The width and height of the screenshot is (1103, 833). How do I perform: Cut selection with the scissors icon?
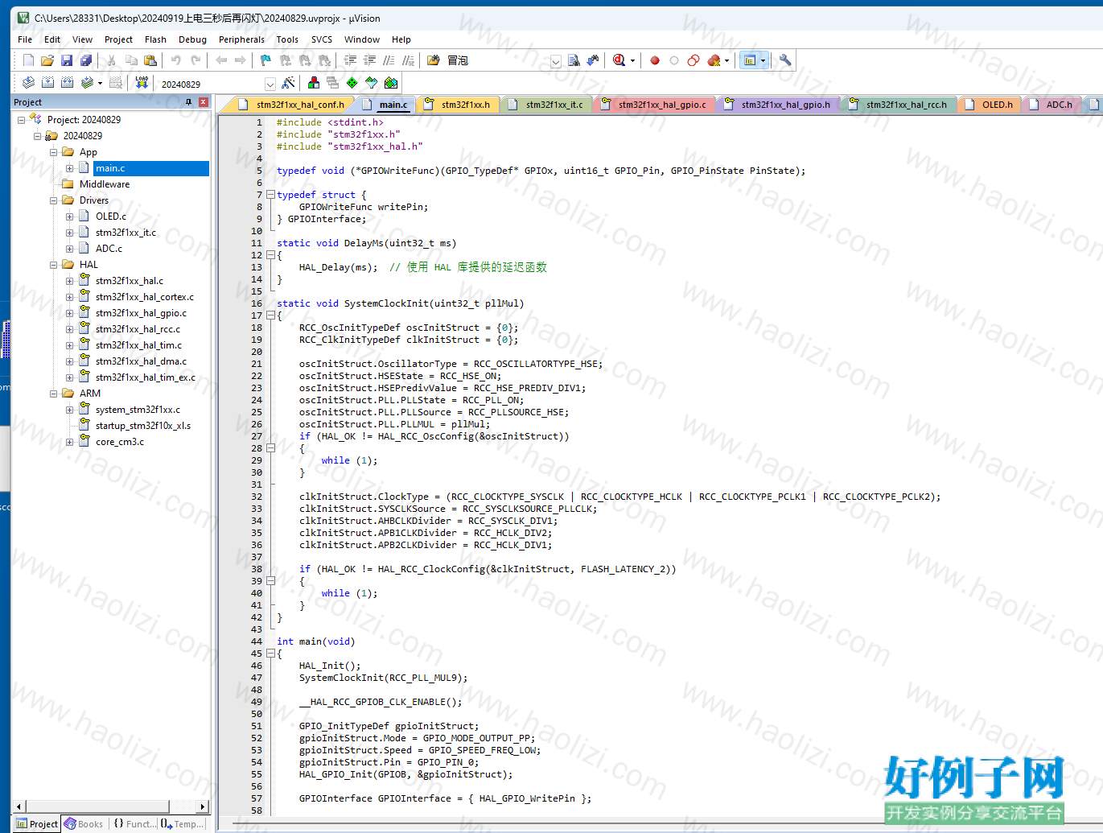112,60
